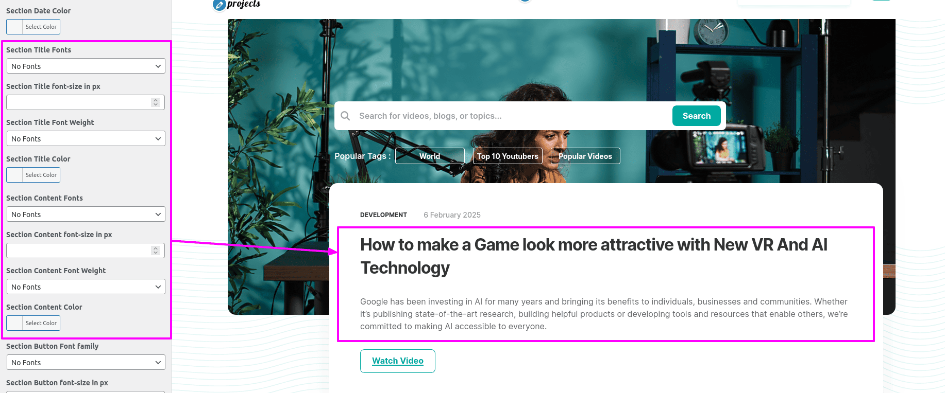Click the projects pencil logo icon

pos(219,5)
